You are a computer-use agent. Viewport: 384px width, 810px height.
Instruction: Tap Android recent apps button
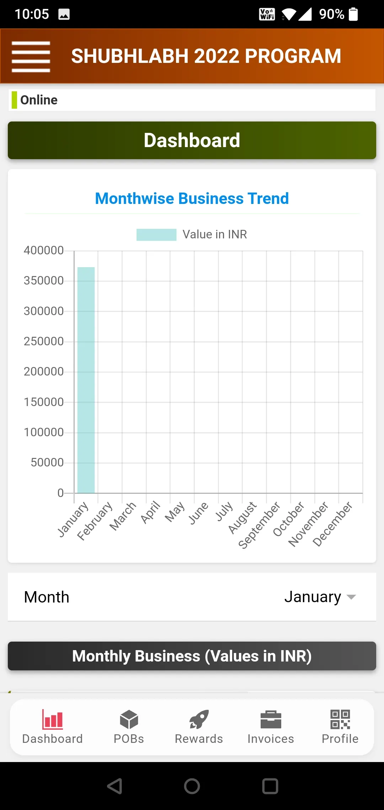point(270,786)
